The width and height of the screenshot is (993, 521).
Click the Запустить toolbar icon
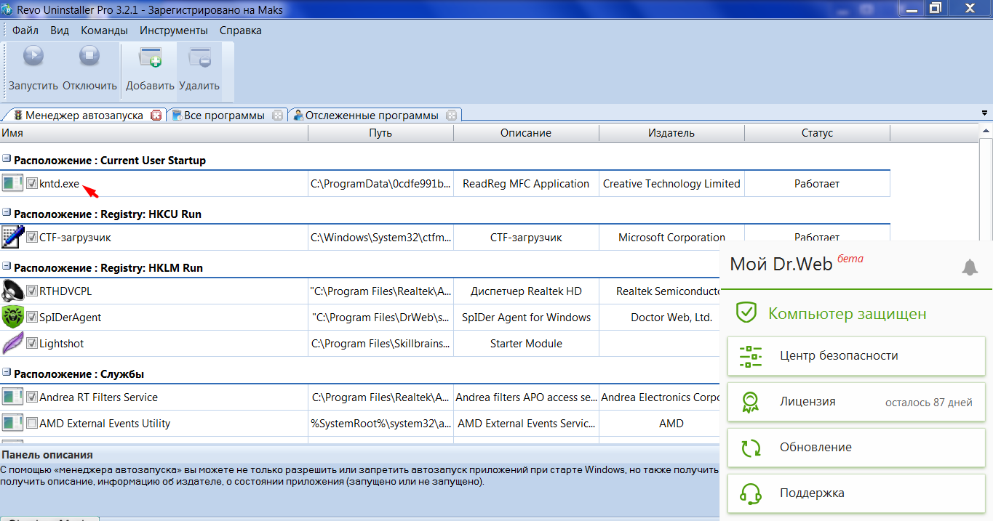click(x=33, y=57)
